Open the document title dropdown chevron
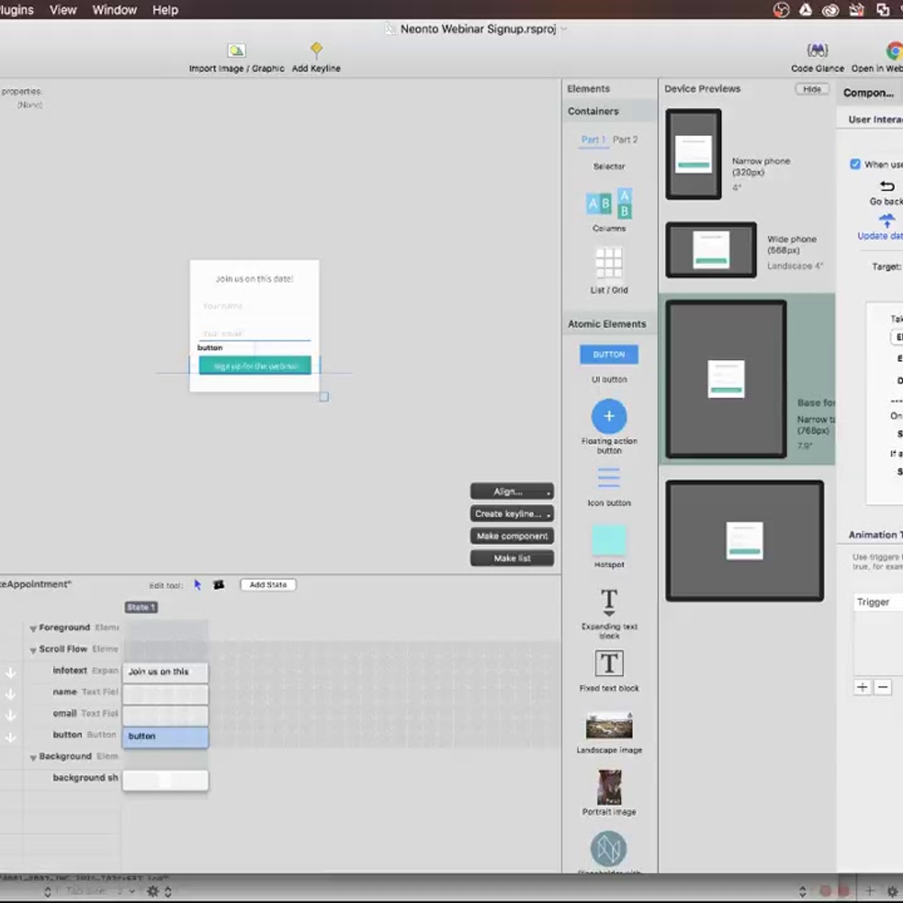The image size is (903, 903). pyautogui.click(x=563, y=29)
